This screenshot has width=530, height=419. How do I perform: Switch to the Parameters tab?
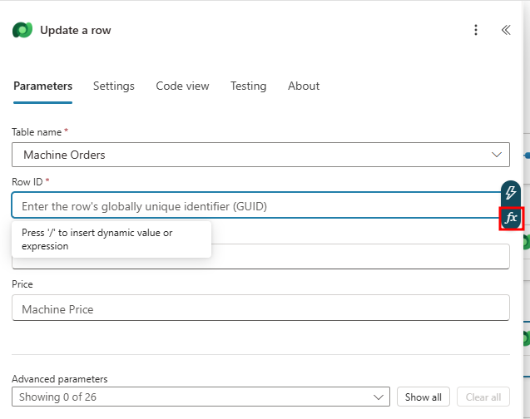pos(42,86)
